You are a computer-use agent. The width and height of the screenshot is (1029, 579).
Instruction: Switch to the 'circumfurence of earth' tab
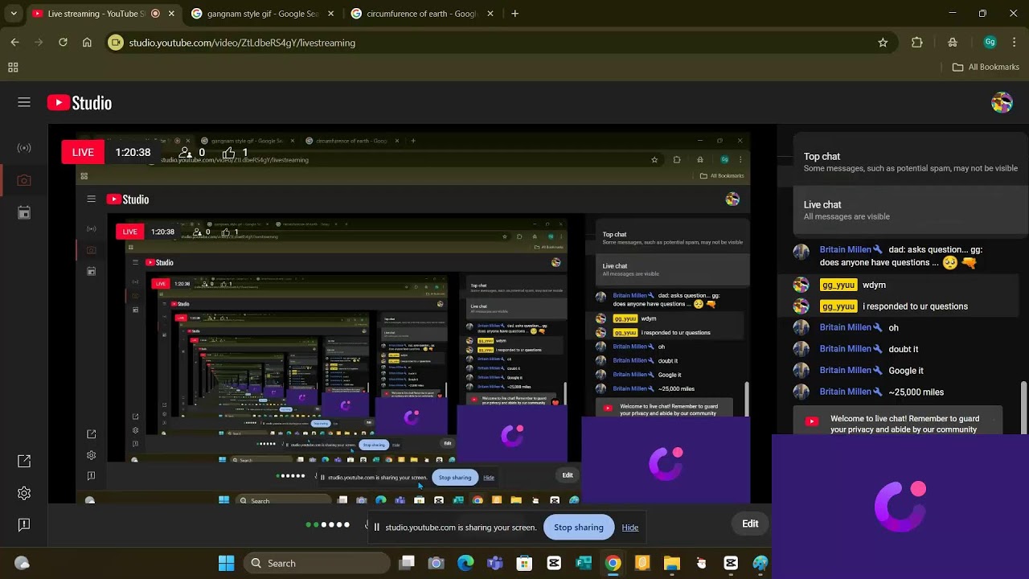pyautogui.click(x=422, y=14)
